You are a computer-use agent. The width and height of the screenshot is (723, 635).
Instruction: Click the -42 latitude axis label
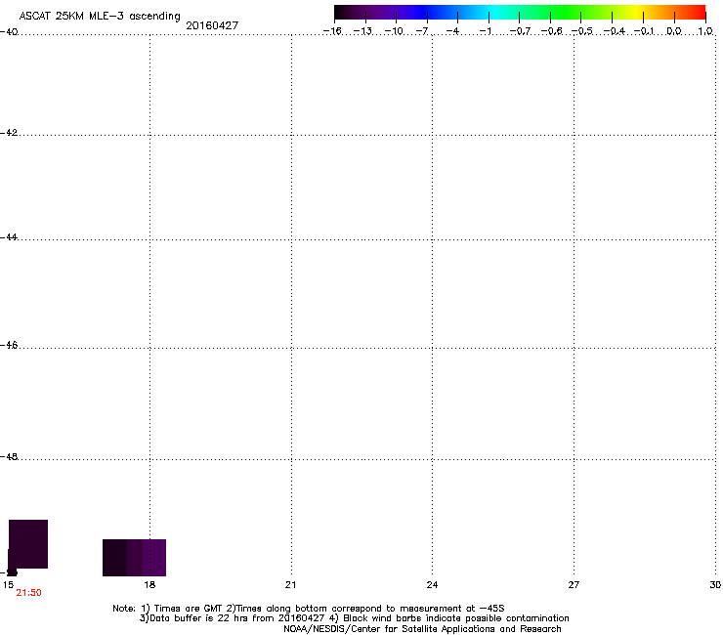click(9, 133)
